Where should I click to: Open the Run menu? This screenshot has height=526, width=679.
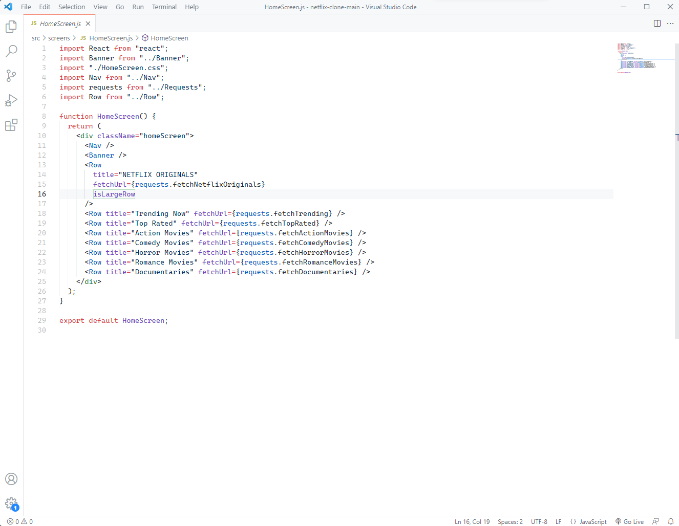pyautogui.click(x=138, y=7)
